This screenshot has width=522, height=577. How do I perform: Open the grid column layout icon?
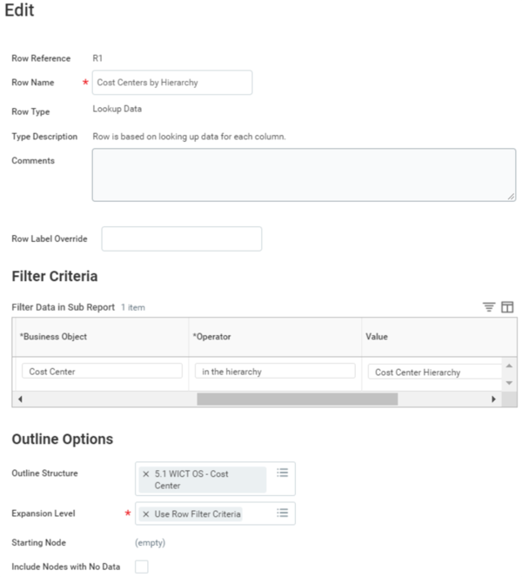coord(507,307)
